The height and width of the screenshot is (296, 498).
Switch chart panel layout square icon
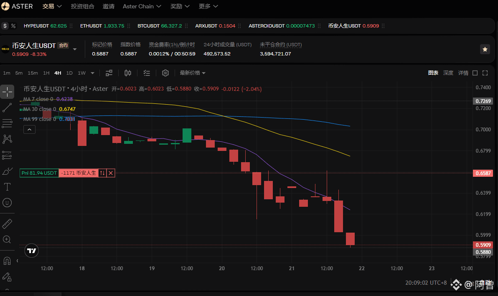[475, 73]
